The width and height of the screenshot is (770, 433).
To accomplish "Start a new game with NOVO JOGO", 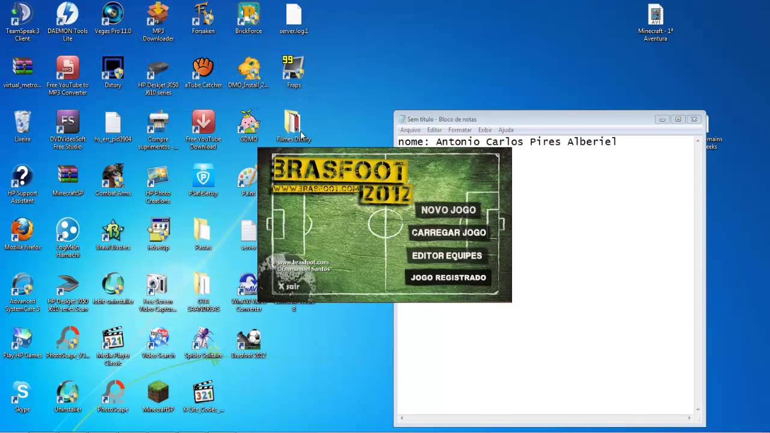I will 448,210.
